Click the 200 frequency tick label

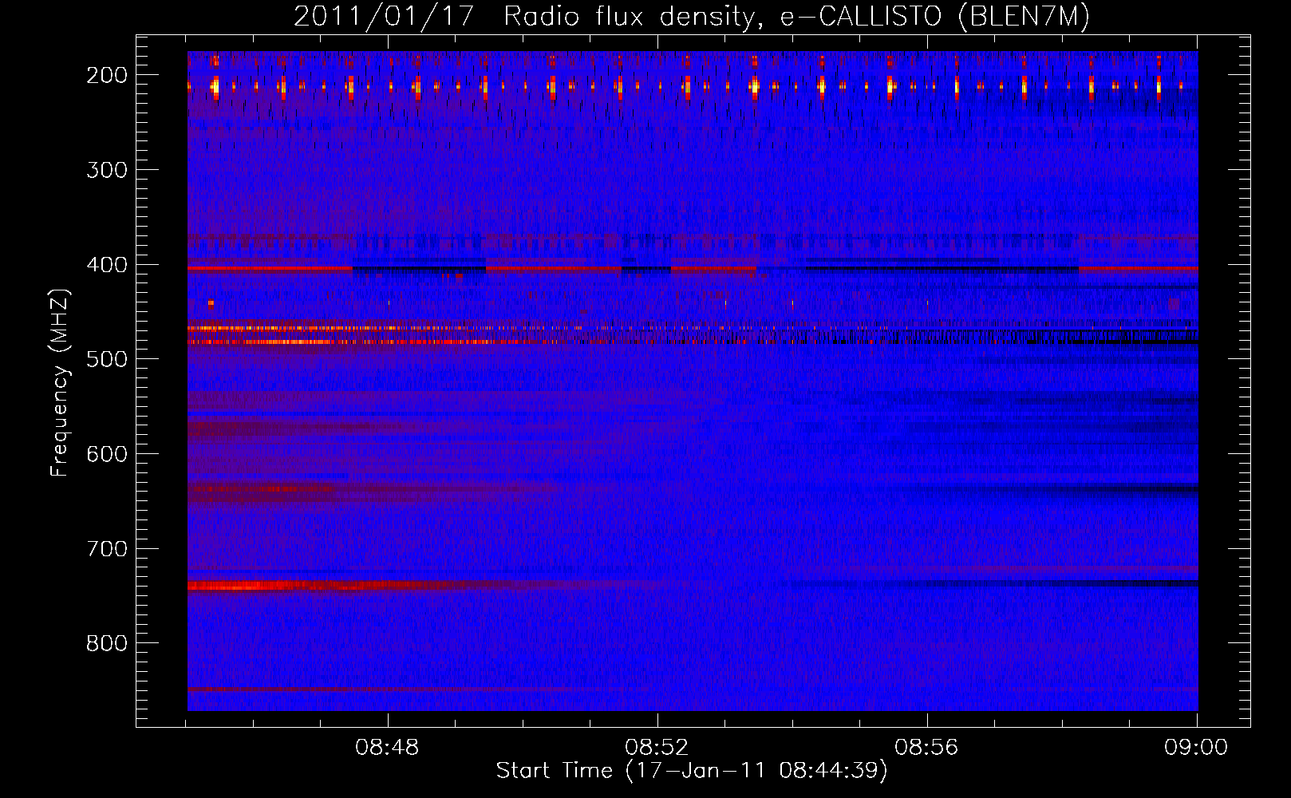(106, 75)
